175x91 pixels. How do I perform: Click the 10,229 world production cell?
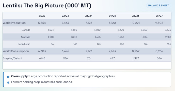pos(136,23)
